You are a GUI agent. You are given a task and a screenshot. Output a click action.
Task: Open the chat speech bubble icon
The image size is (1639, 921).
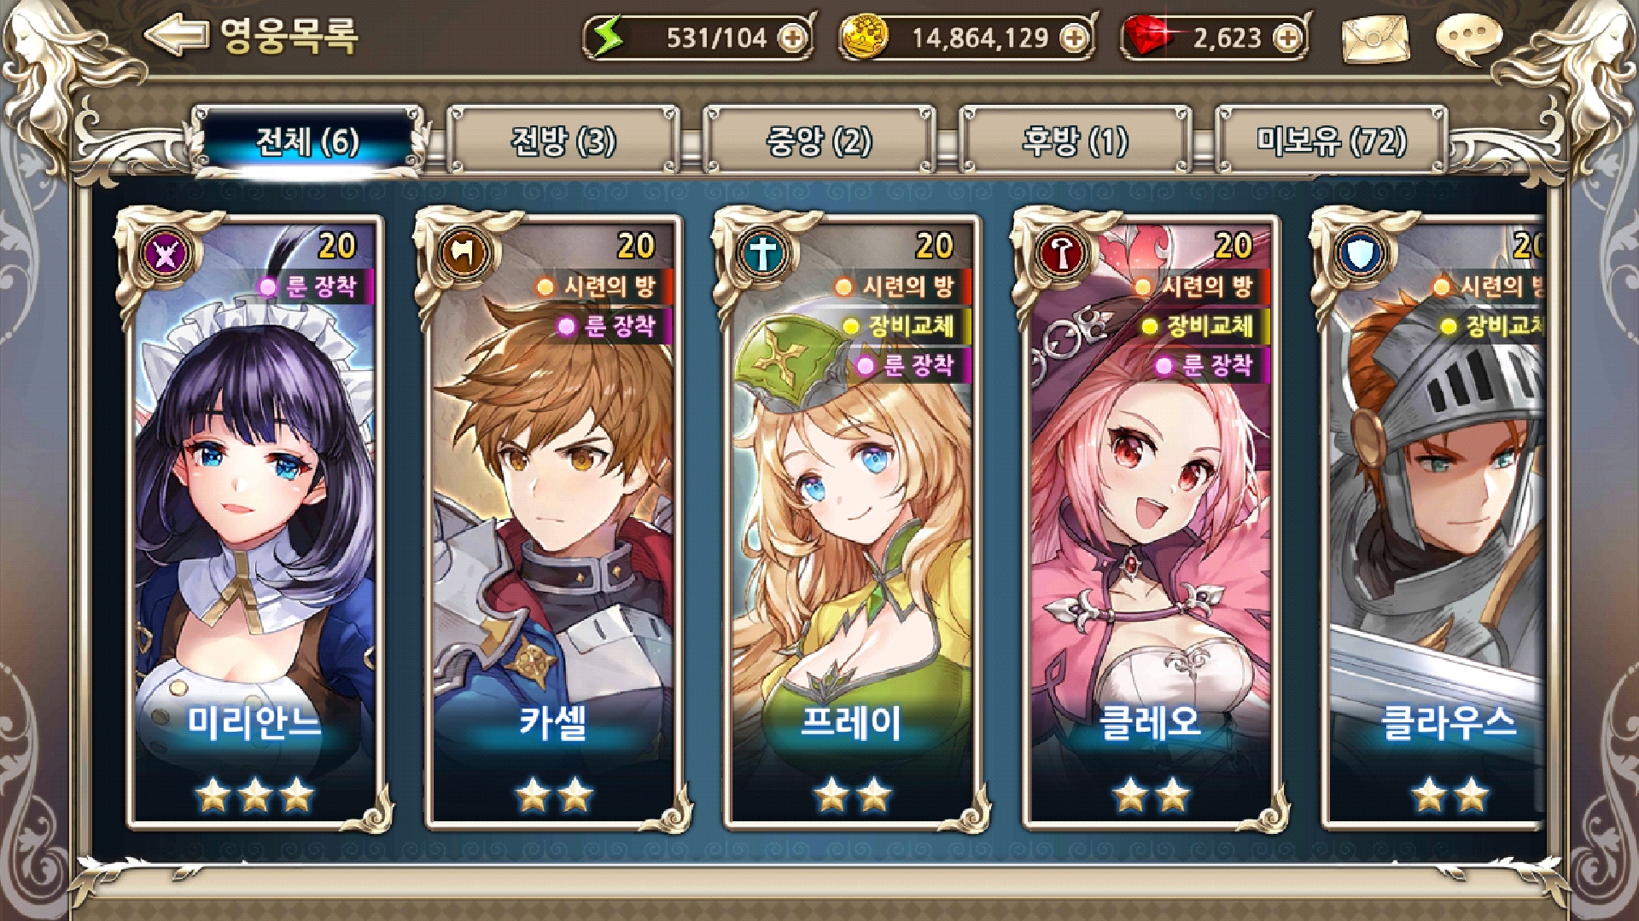coord(1468,39)
